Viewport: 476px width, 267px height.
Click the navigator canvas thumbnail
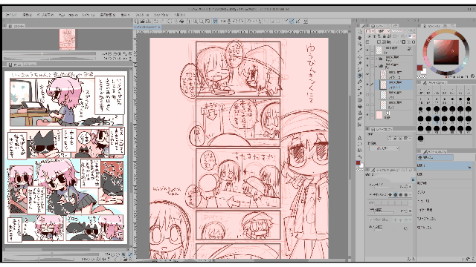tap(68, 39)
